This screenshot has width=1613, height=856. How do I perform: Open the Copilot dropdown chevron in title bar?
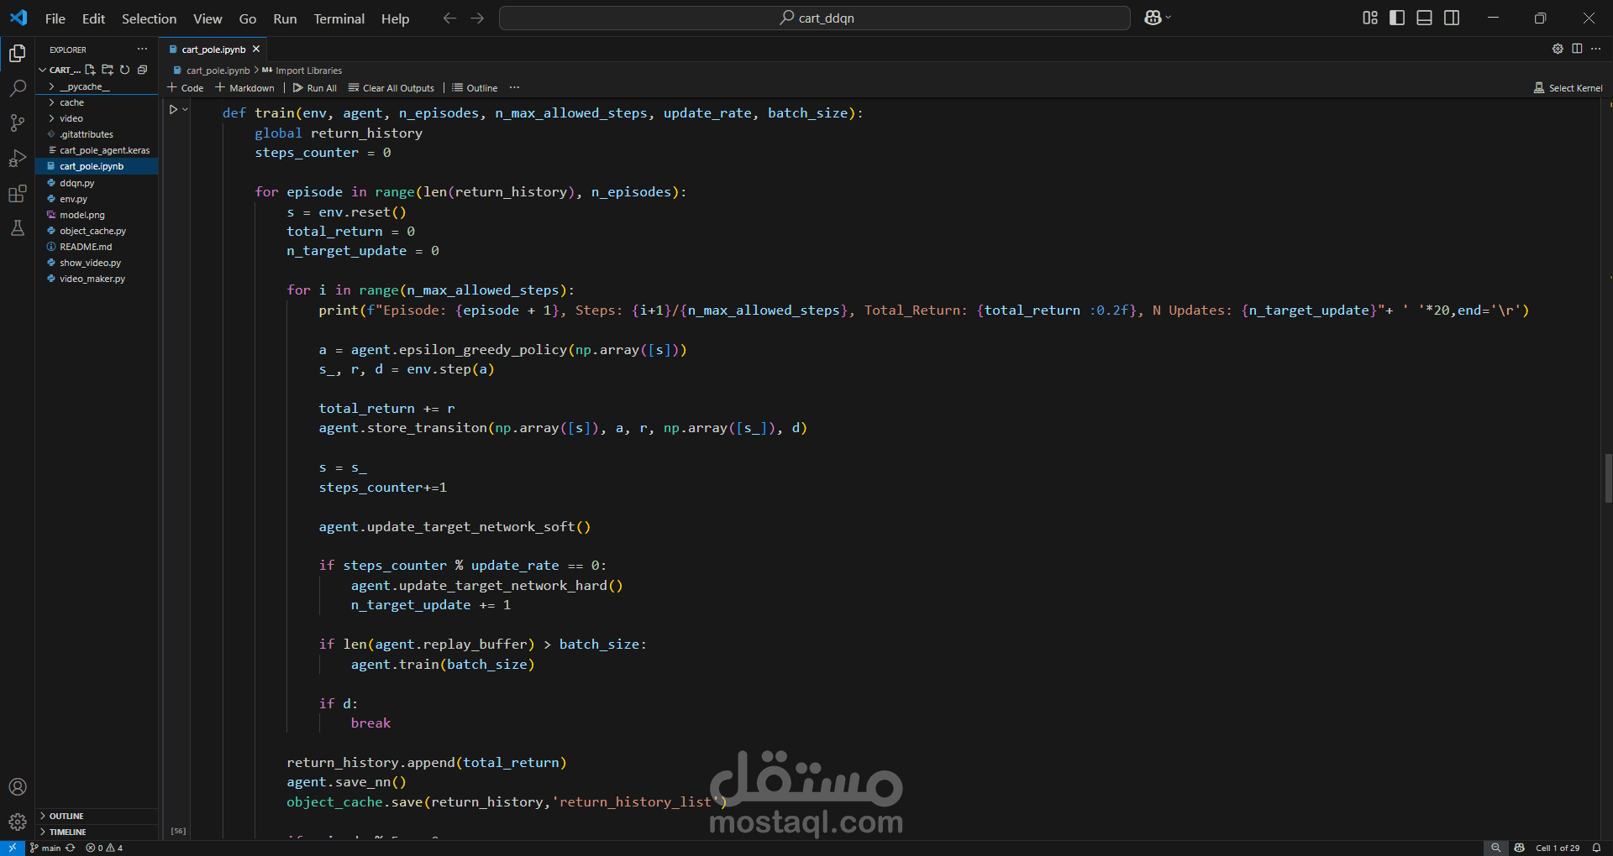tap(1169, 18)
